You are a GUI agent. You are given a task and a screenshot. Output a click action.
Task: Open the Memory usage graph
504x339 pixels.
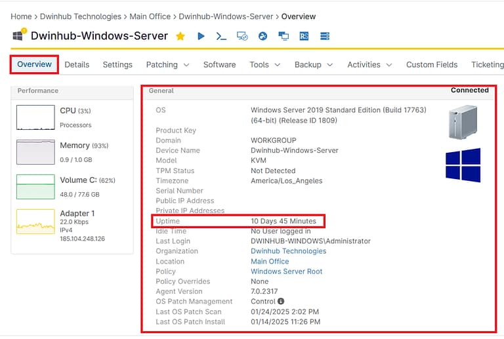pos(35,152)
